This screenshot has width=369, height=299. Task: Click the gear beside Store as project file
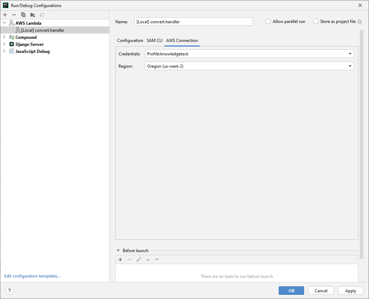[x=359, y=21]
